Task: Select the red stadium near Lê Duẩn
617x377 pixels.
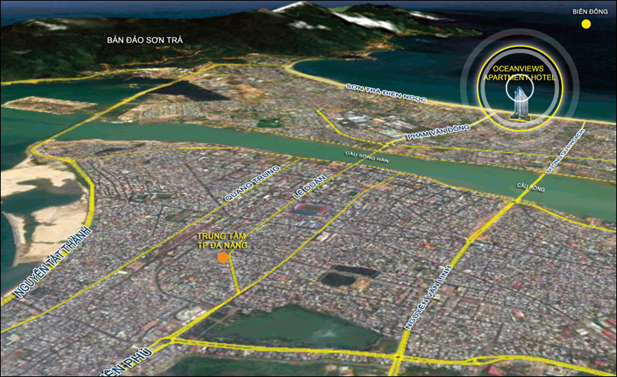Action: click(x=310, y=208)
